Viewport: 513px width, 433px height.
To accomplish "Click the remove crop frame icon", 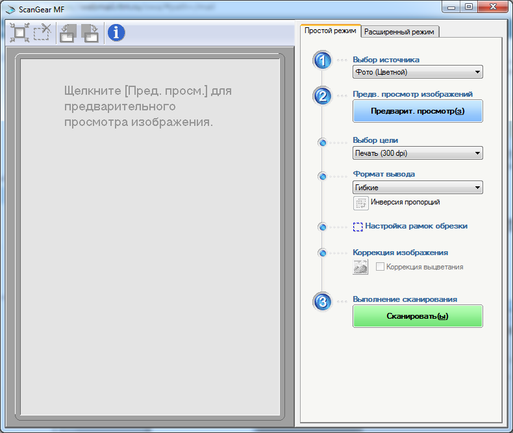I will coord(43,32).
